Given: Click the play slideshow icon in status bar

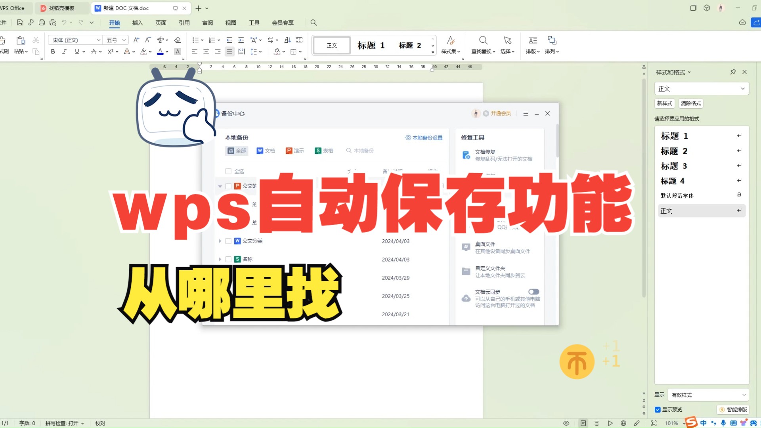Looking at the screenshot, I should click(x=610, y=423).
